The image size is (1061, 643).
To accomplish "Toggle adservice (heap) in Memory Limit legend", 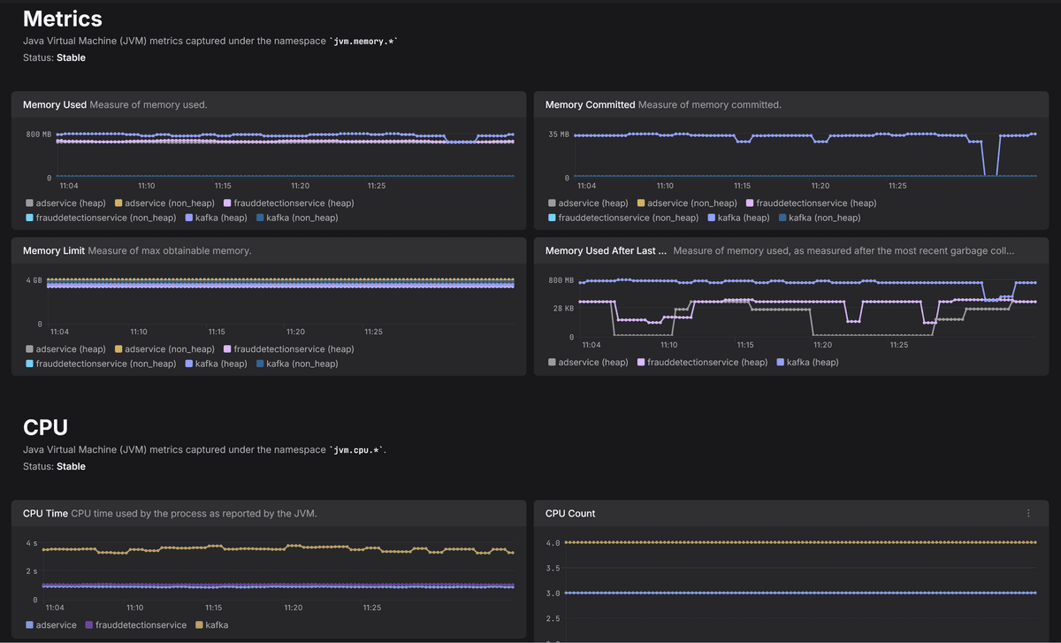I will coord(65,349).
